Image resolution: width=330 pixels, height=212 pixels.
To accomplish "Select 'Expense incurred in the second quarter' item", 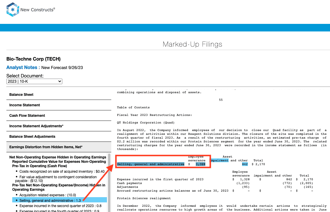I will (60, 206).
